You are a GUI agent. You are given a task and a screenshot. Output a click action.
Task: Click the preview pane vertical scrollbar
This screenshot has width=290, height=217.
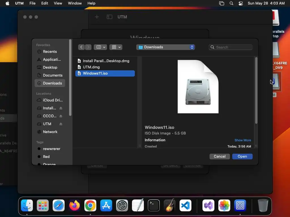pyautogui.click(x=256, y=90)
